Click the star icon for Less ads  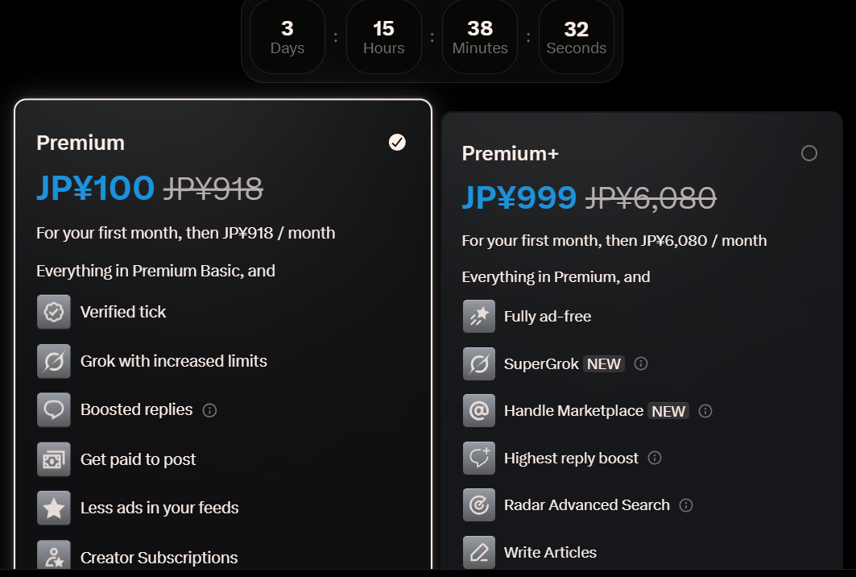(x=54, y=508)
